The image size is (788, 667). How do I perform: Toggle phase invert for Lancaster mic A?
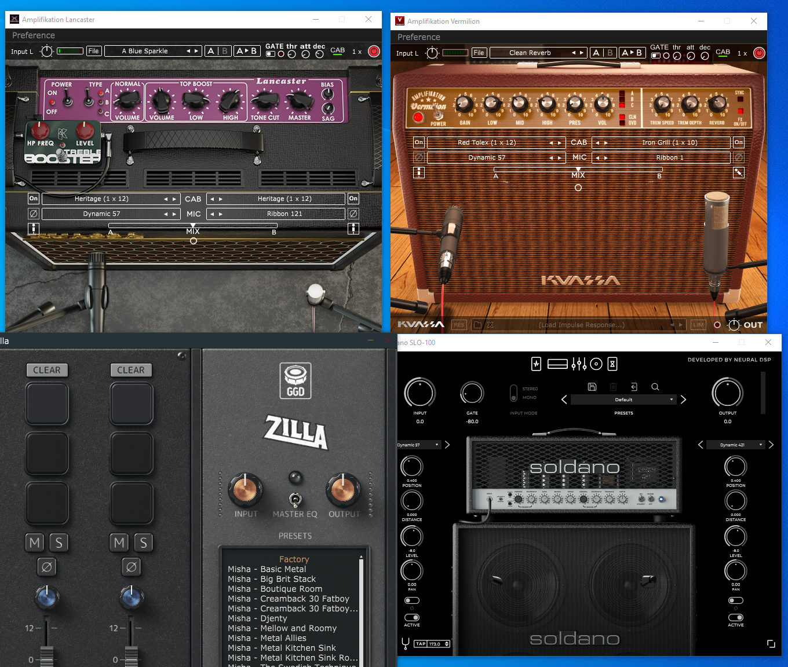pos(34,214)
